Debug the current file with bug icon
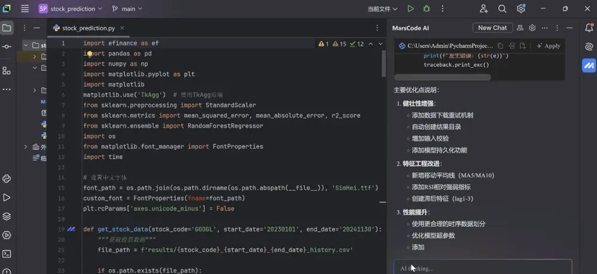 (427, 8)
